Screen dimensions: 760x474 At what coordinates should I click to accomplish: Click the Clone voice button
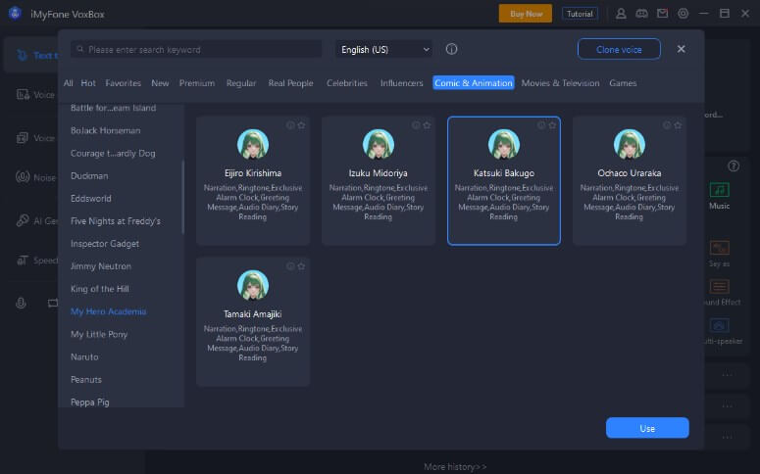coord(619,49)
